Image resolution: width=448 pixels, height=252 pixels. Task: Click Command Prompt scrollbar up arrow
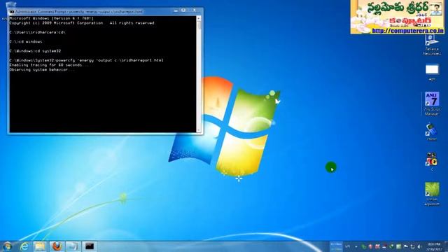(x=199, y=18)
